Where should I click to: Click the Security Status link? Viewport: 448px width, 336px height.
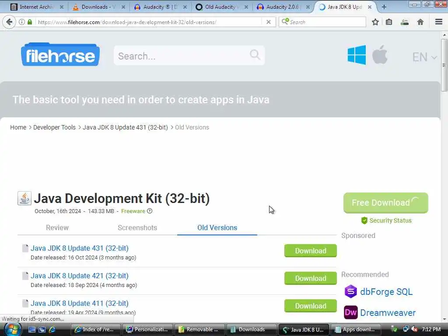click(x=390, y=220)
